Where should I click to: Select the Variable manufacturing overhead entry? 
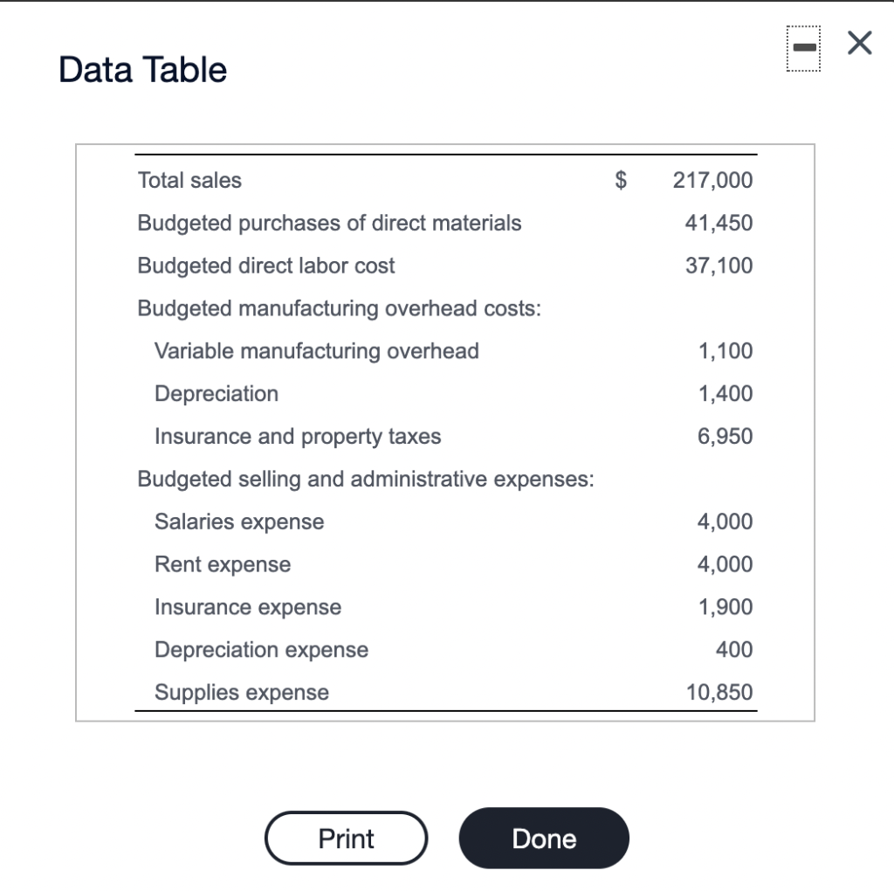point(316,350)
